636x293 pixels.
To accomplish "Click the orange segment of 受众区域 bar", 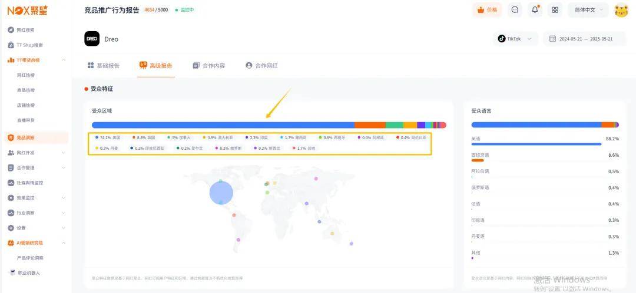I will 369,125.
